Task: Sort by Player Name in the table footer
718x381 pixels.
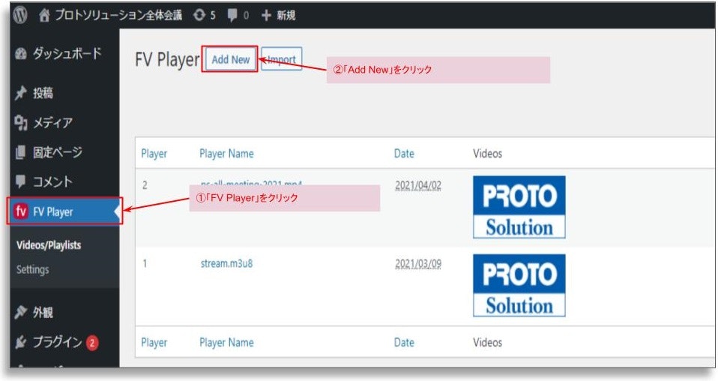Action: (x=226, y=343)
